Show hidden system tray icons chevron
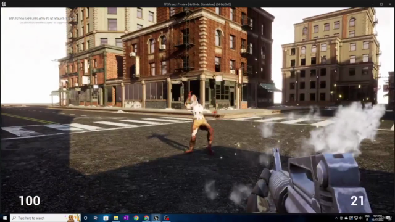395x222 pixels. click(336, 218)
